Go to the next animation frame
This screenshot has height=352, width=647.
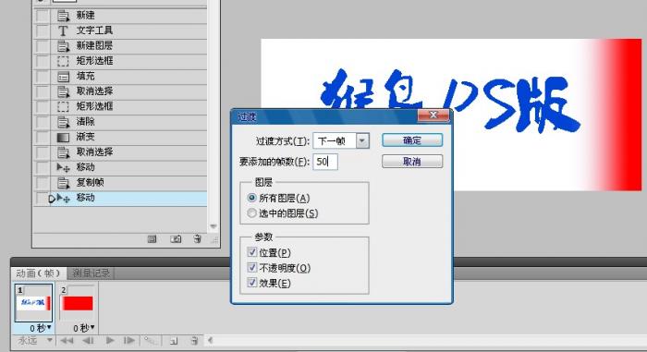[129, 340]
